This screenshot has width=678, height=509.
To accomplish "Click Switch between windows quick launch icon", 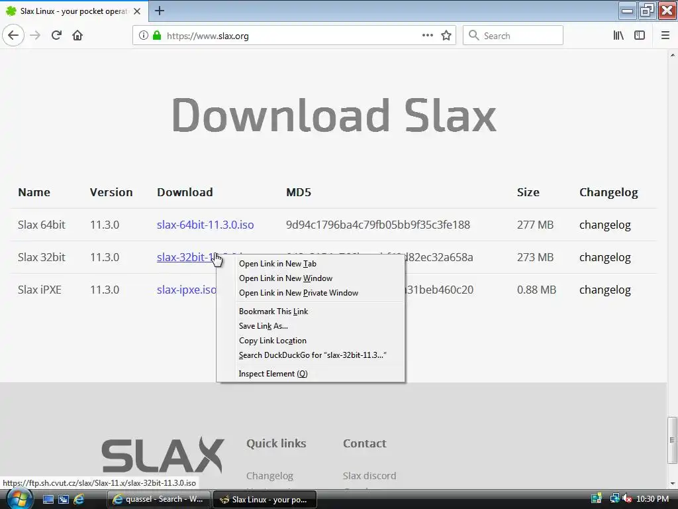I will click(x=63, y=499).
